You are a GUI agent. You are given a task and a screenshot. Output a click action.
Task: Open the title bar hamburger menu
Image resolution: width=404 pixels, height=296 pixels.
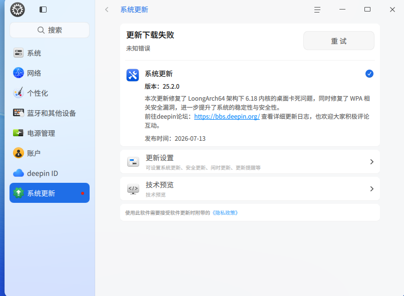(x=317, y=10)
